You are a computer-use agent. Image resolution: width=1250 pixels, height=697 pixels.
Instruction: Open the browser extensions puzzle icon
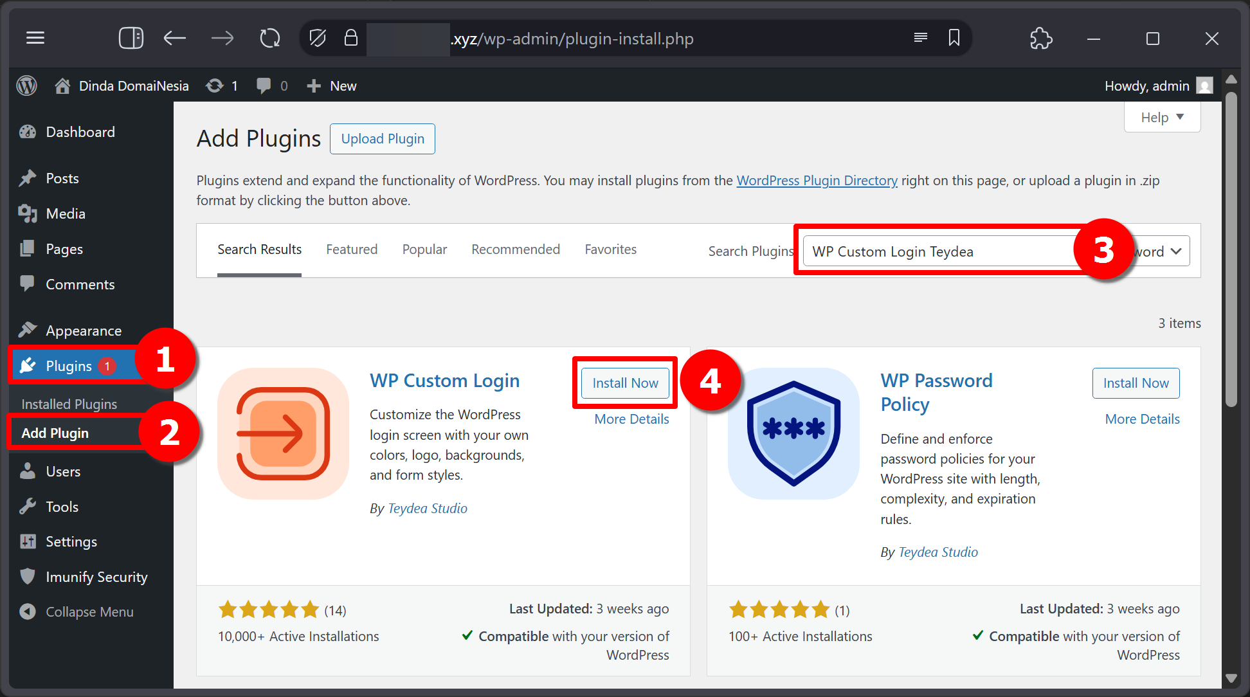click(1041, 39)
